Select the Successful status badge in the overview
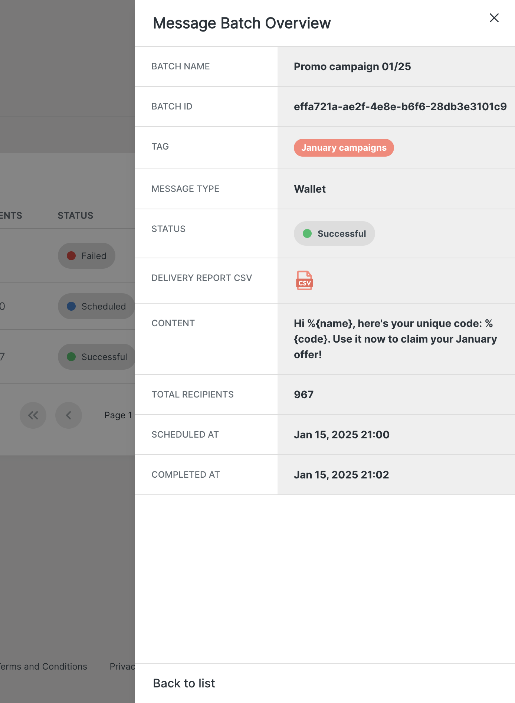 334,233
